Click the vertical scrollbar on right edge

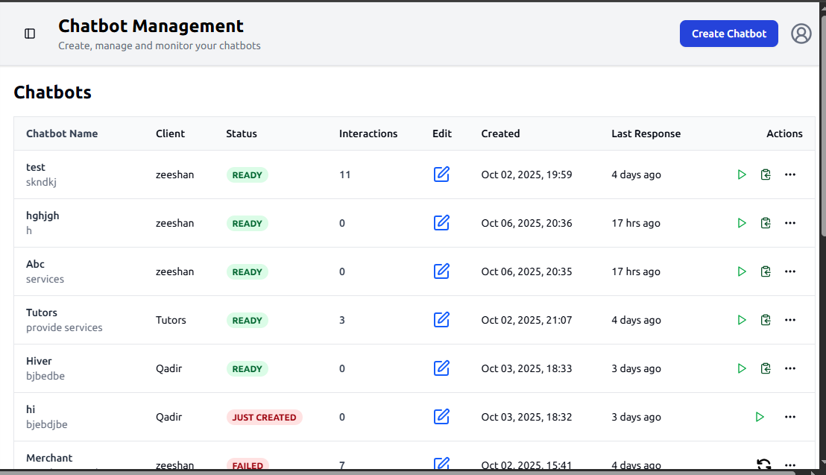[822, 149]
